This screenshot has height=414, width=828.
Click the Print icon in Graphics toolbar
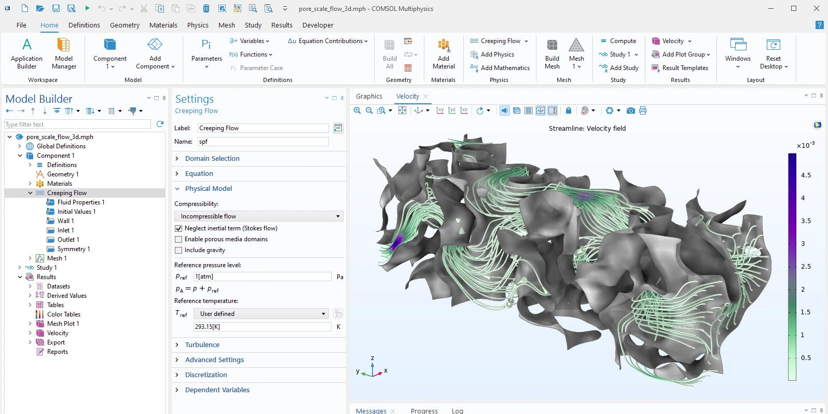[643, 111]
